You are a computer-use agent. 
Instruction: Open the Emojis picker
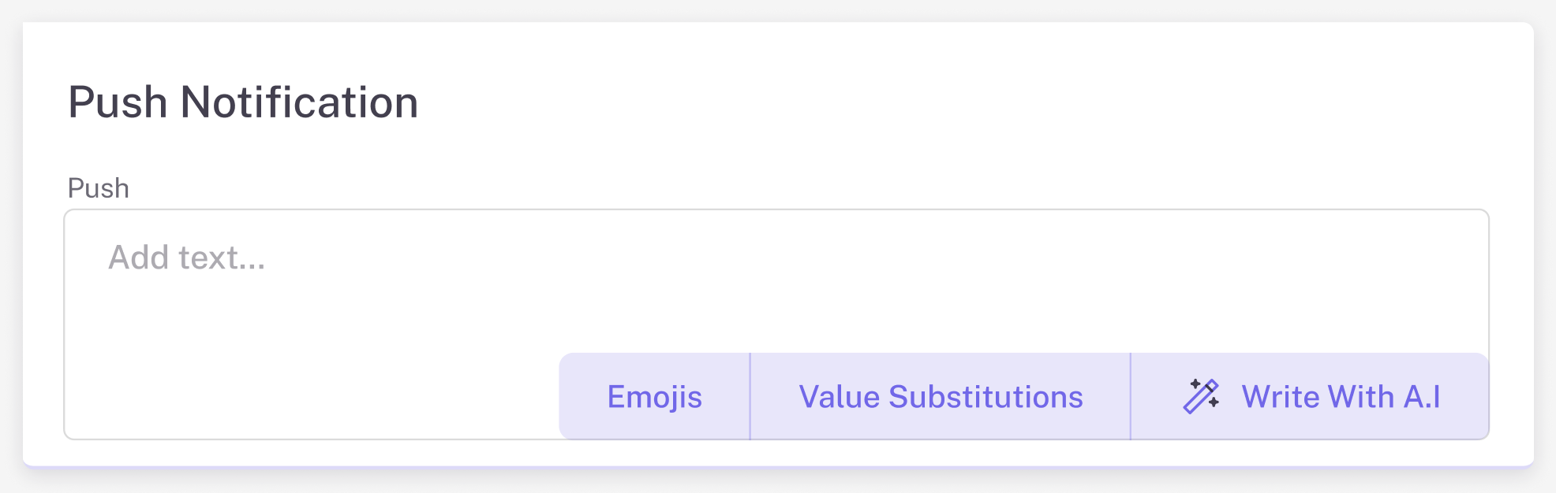pos(654,397)
